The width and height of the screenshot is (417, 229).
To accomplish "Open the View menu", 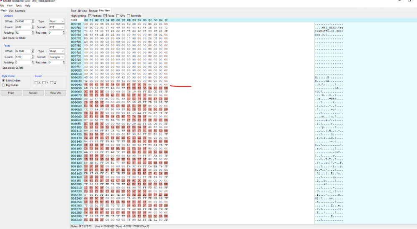I will (10, 5).
